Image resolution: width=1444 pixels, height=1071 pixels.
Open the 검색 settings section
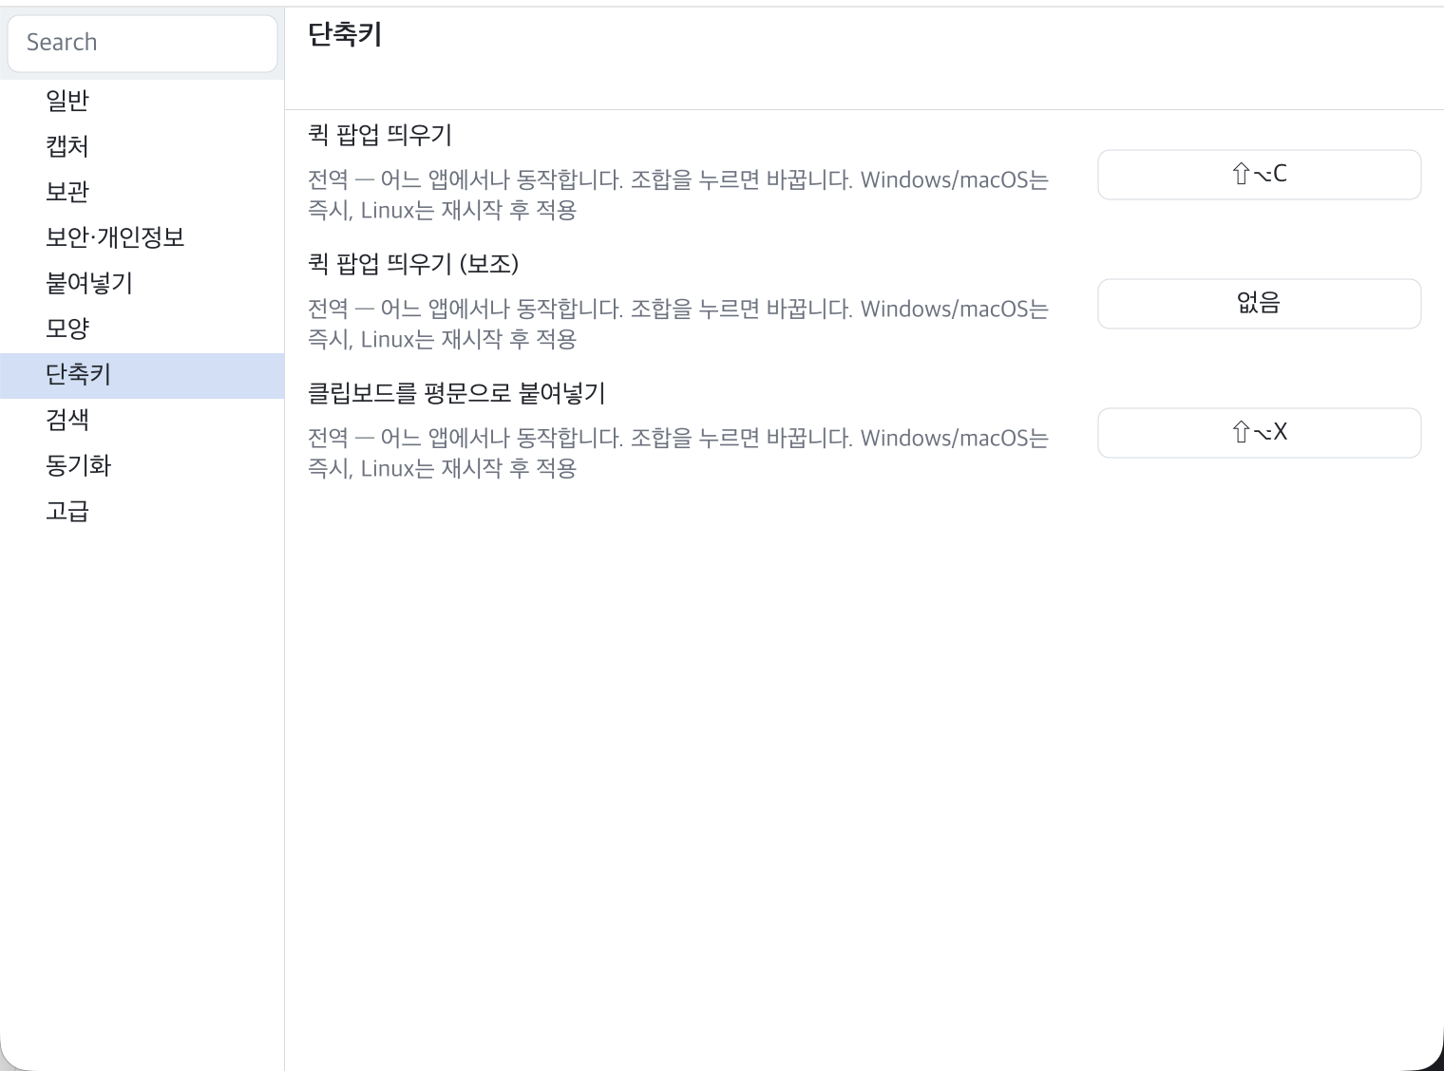142,420
